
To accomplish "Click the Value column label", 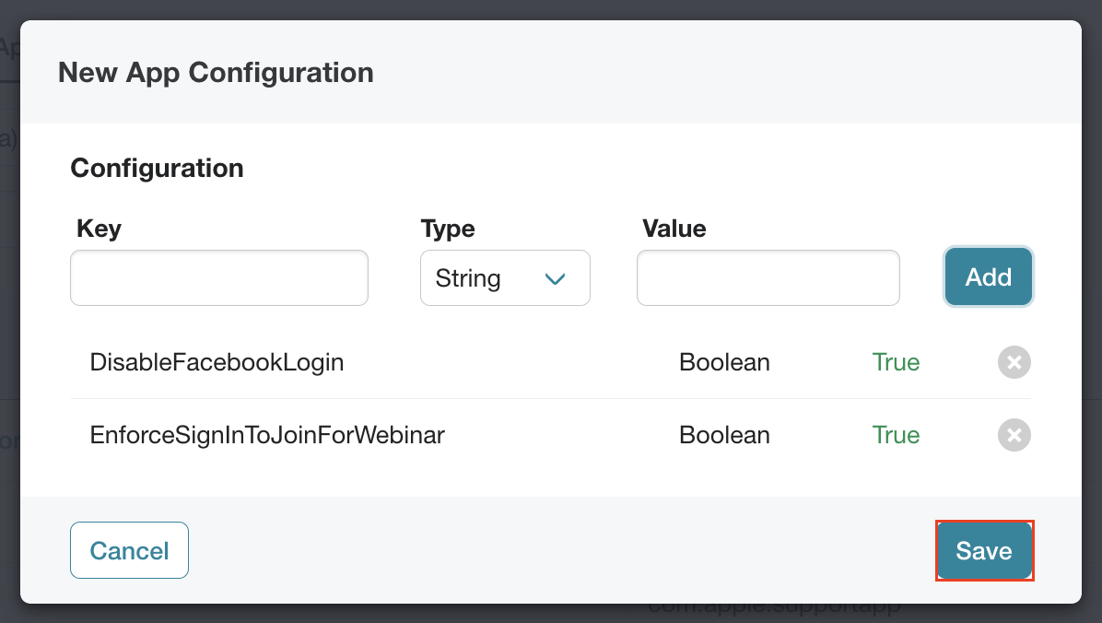I will point(674,229).
